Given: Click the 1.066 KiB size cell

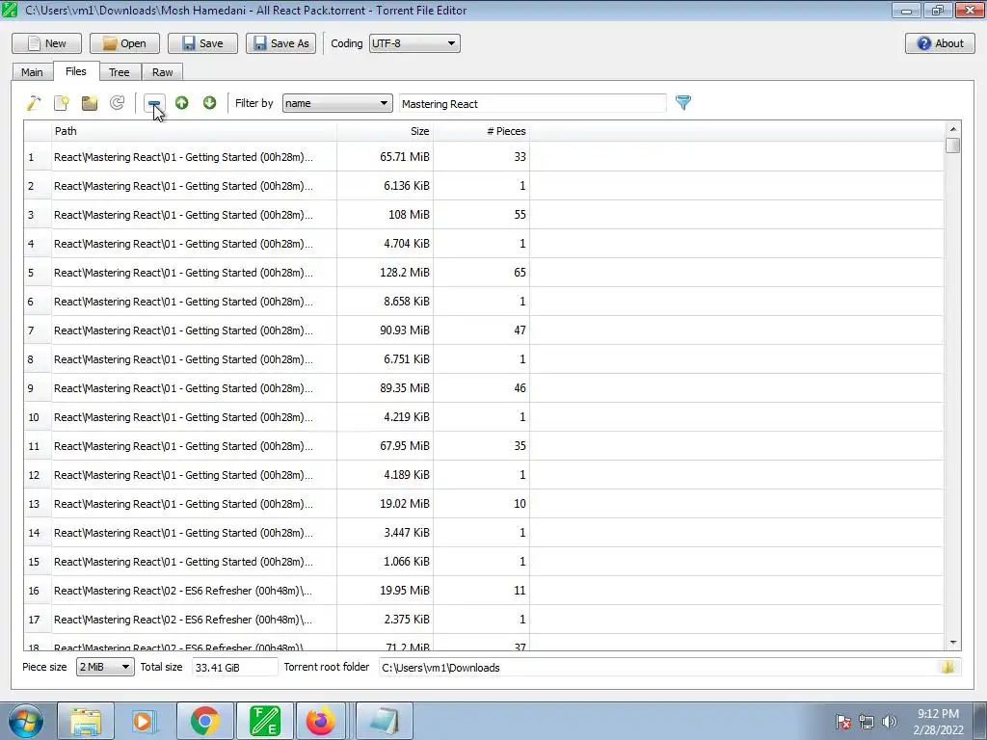Looking at the screenshot, I should [x=385, y=562].
